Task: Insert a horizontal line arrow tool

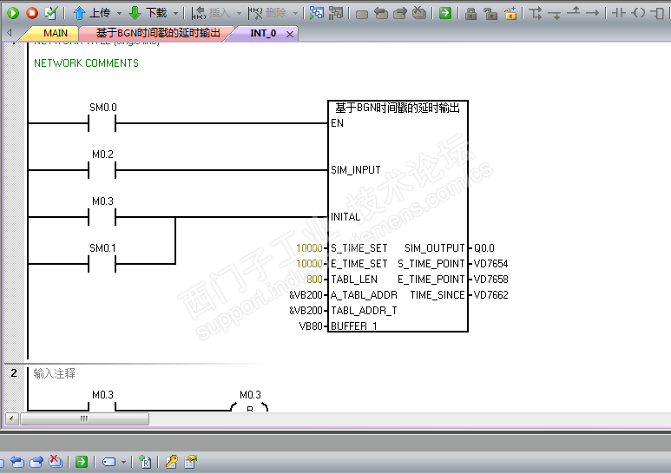Action: [592, 13]
